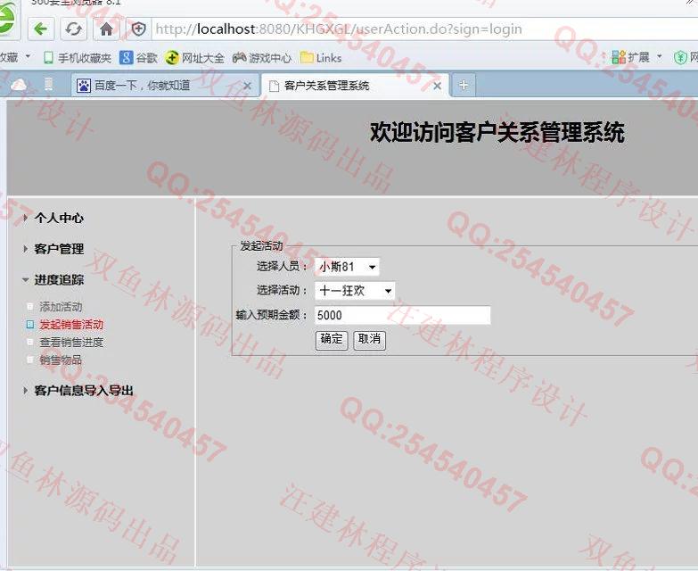The height and width of the screenshot is (571, 698).
Task: Click the 输入预期金额 field containing 5000
Action: pyautogui.click(x=402, y=315)
